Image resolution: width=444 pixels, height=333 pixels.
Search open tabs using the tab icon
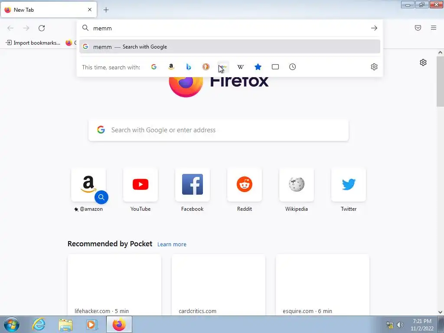[275, 67]
